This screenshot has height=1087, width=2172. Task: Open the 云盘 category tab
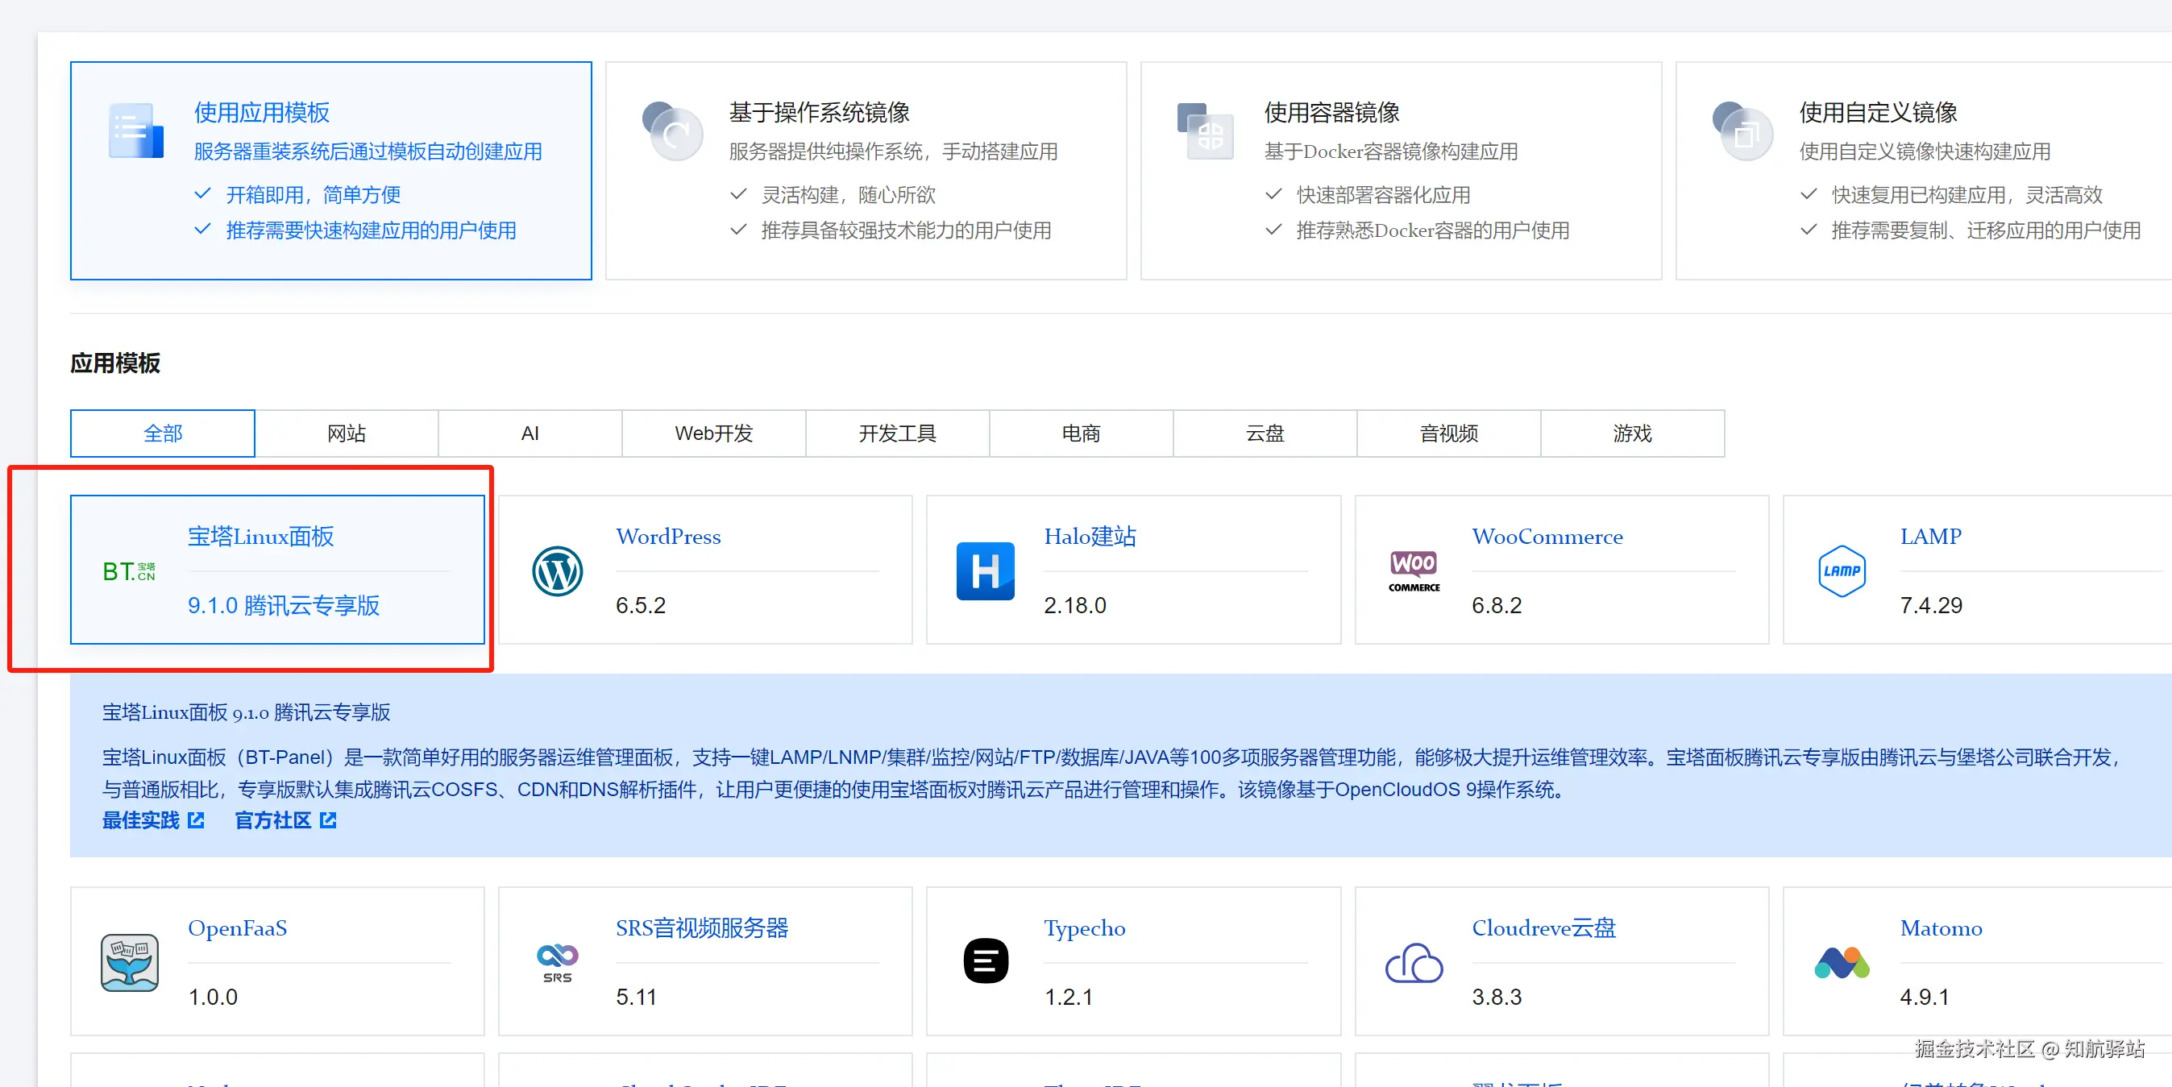coord(1265,434)
